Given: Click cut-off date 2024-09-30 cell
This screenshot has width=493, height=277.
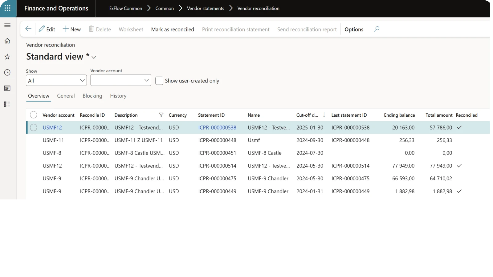Looking at the screenshot, I should (x=310, y=140).
